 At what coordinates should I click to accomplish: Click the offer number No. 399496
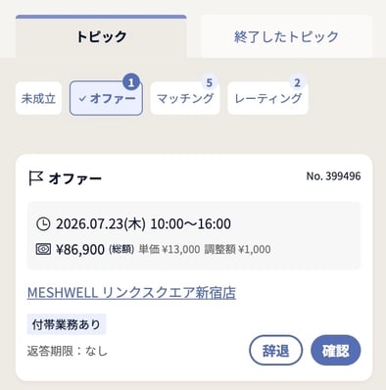(333, 176)
